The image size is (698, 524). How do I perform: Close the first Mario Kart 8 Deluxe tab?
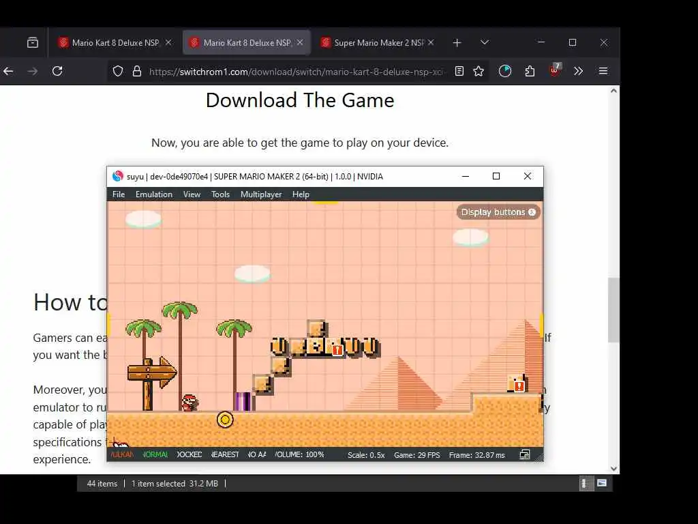(168, 43)
